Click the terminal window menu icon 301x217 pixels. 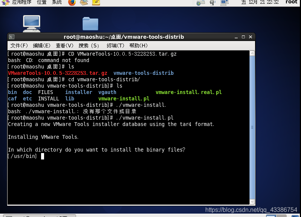coord(12,37)
